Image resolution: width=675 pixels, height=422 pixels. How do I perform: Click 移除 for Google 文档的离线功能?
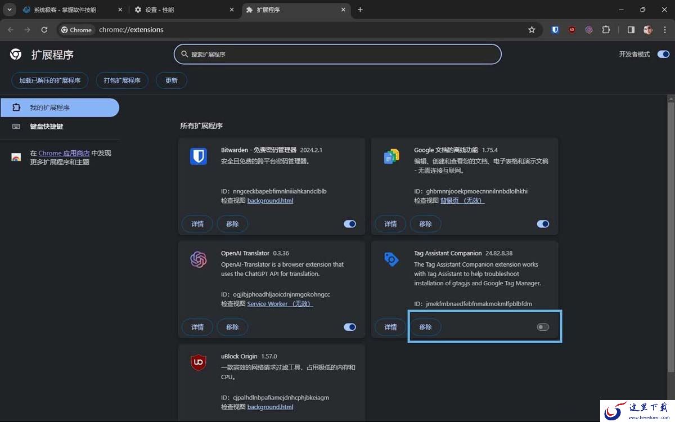[425, 224]
